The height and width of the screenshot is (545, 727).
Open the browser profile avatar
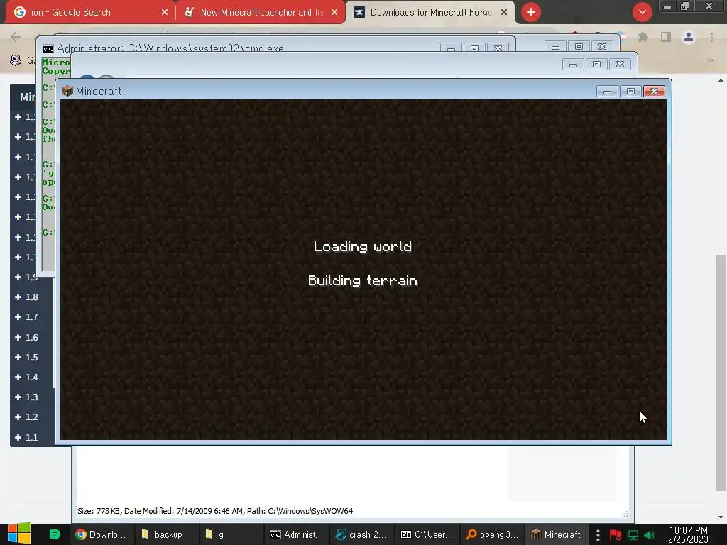[x=689, y=37]
